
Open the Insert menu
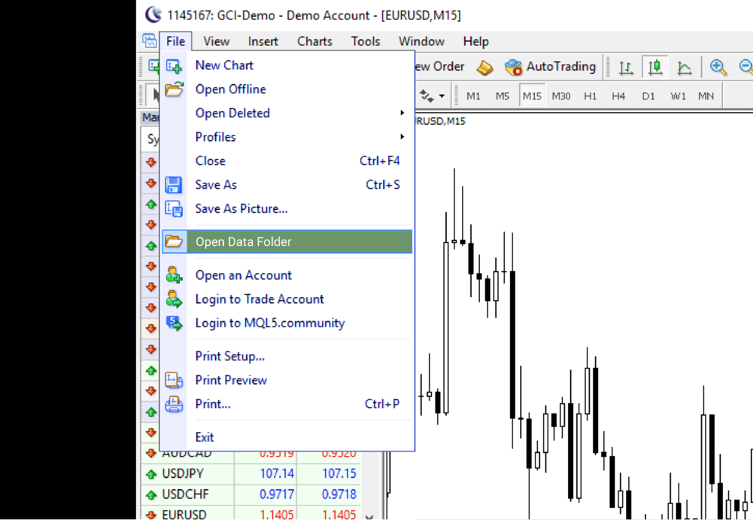point(263,41)
